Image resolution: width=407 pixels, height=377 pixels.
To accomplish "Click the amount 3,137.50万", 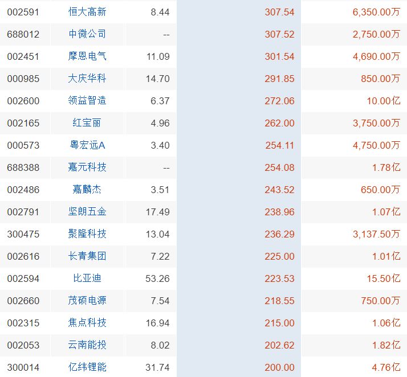I will (x=376, y=235).
